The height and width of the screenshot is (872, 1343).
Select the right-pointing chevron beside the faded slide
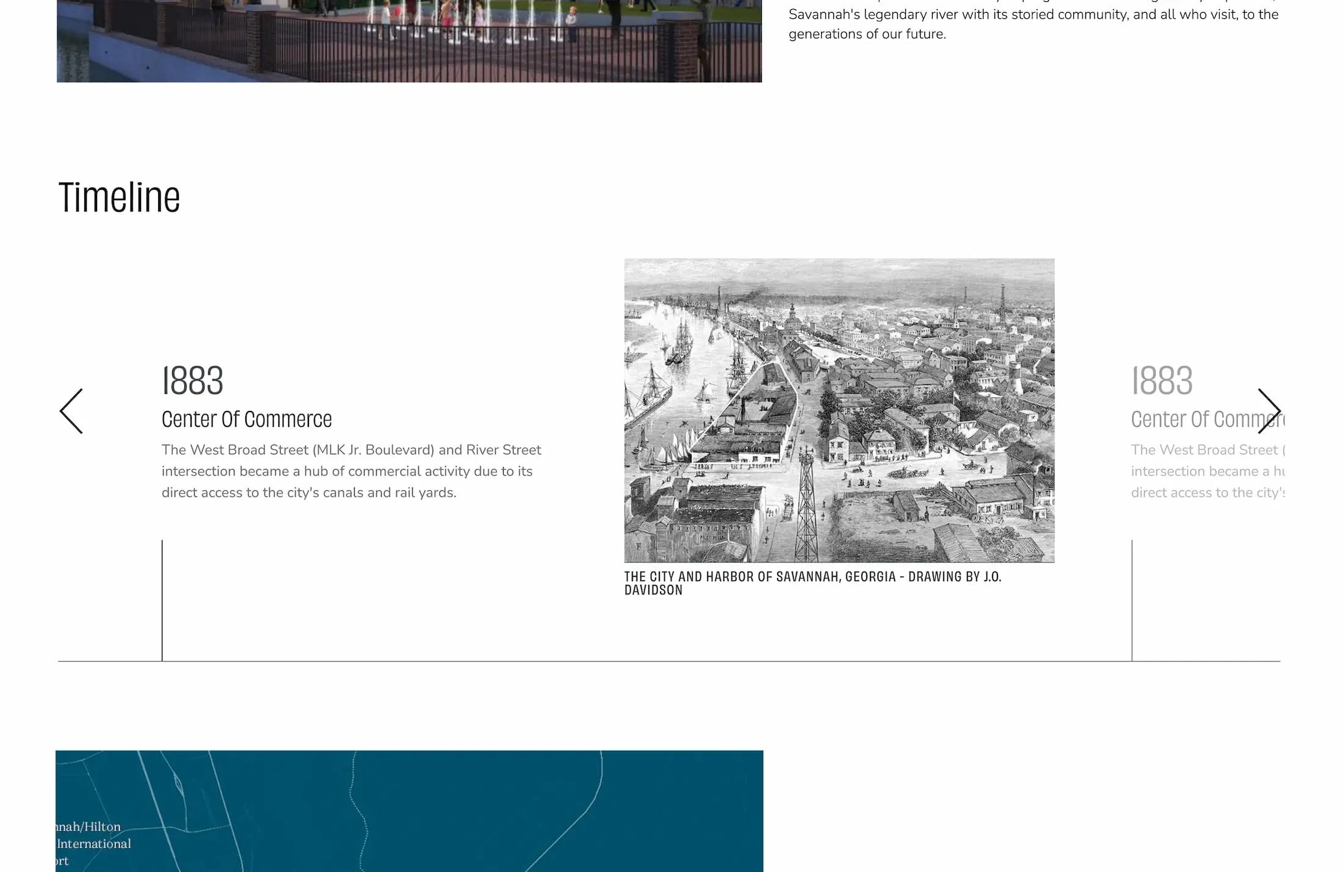click(1270, 410)
